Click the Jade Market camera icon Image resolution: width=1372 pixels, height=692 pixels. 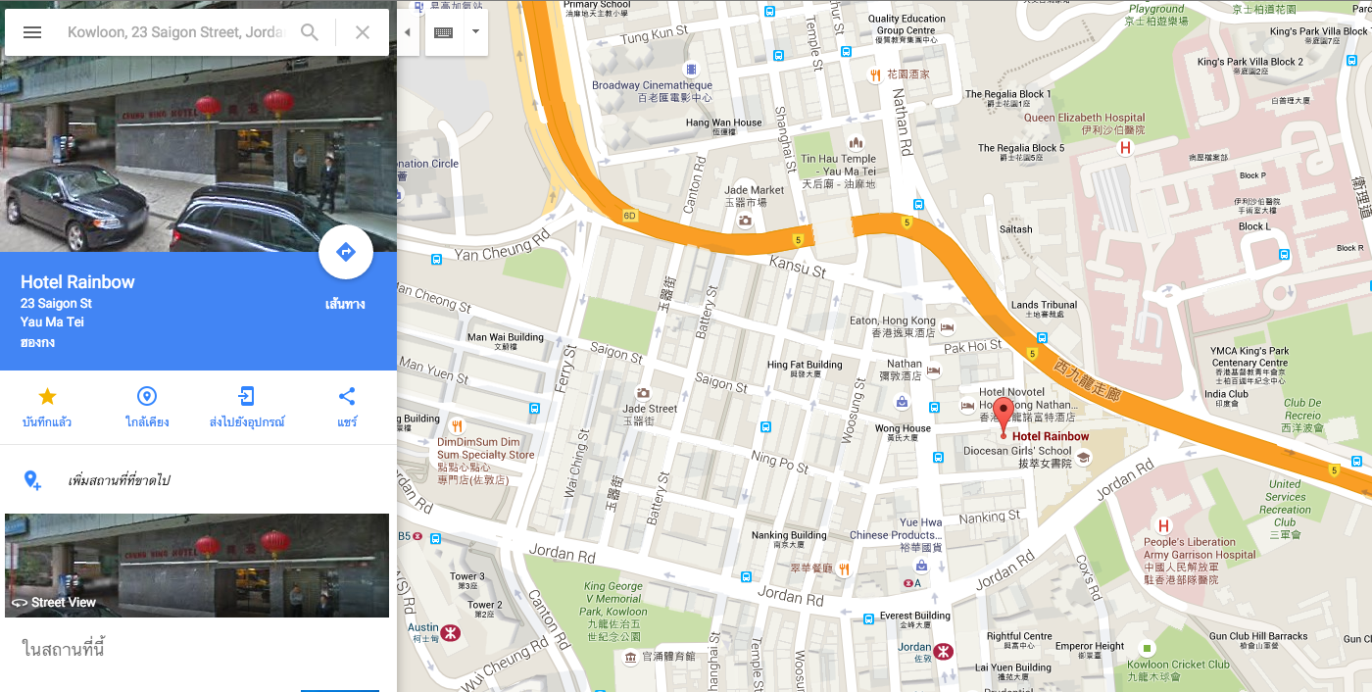(x=745, y=221)
